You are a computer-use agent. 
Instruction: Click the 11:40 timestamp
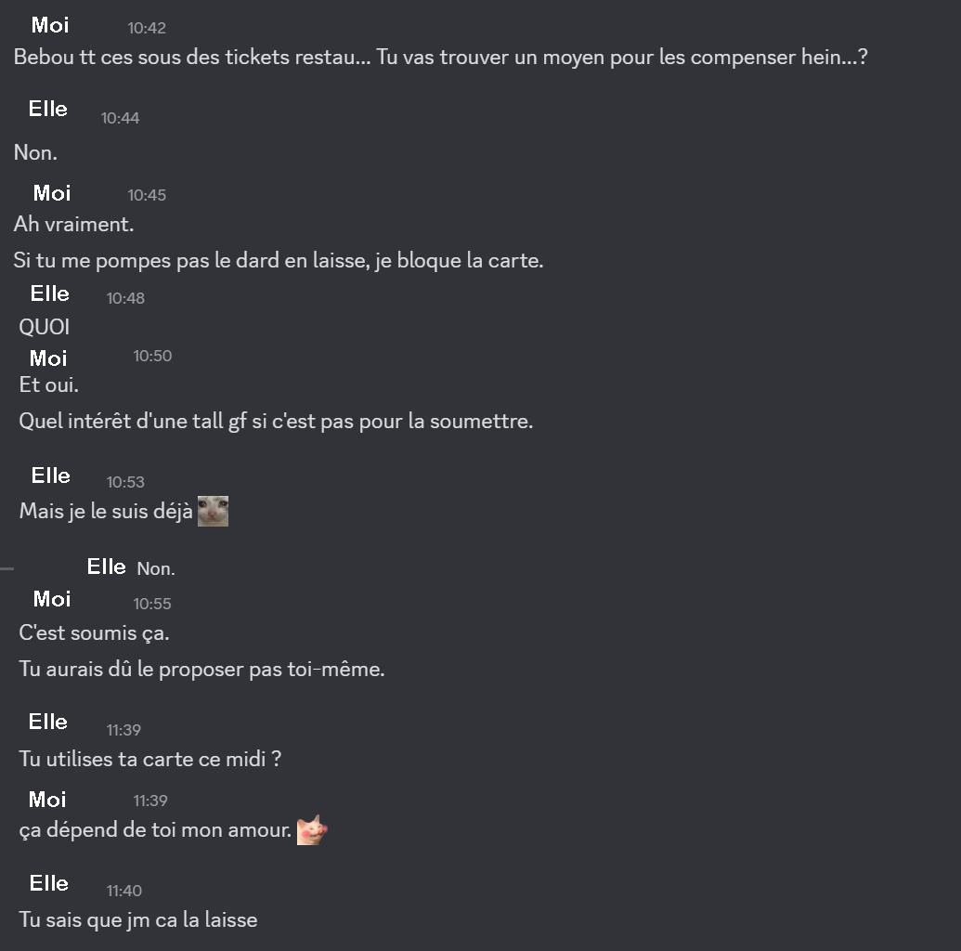tap(124, 891)
